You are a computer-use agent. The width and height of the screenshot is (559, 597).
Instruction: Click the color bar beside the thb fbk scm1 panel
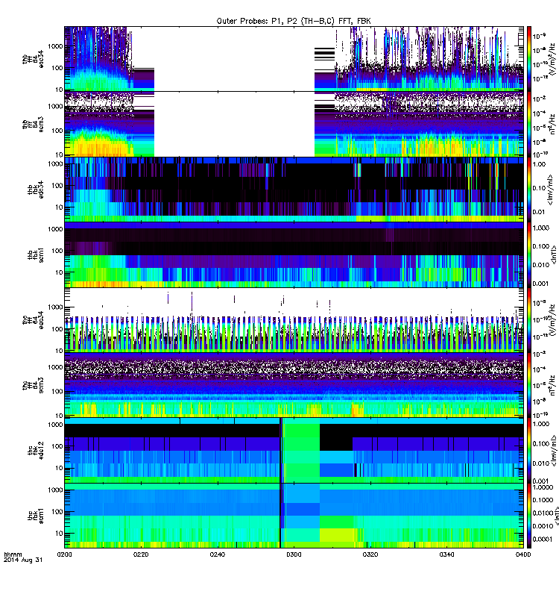(x=529, y=254)
